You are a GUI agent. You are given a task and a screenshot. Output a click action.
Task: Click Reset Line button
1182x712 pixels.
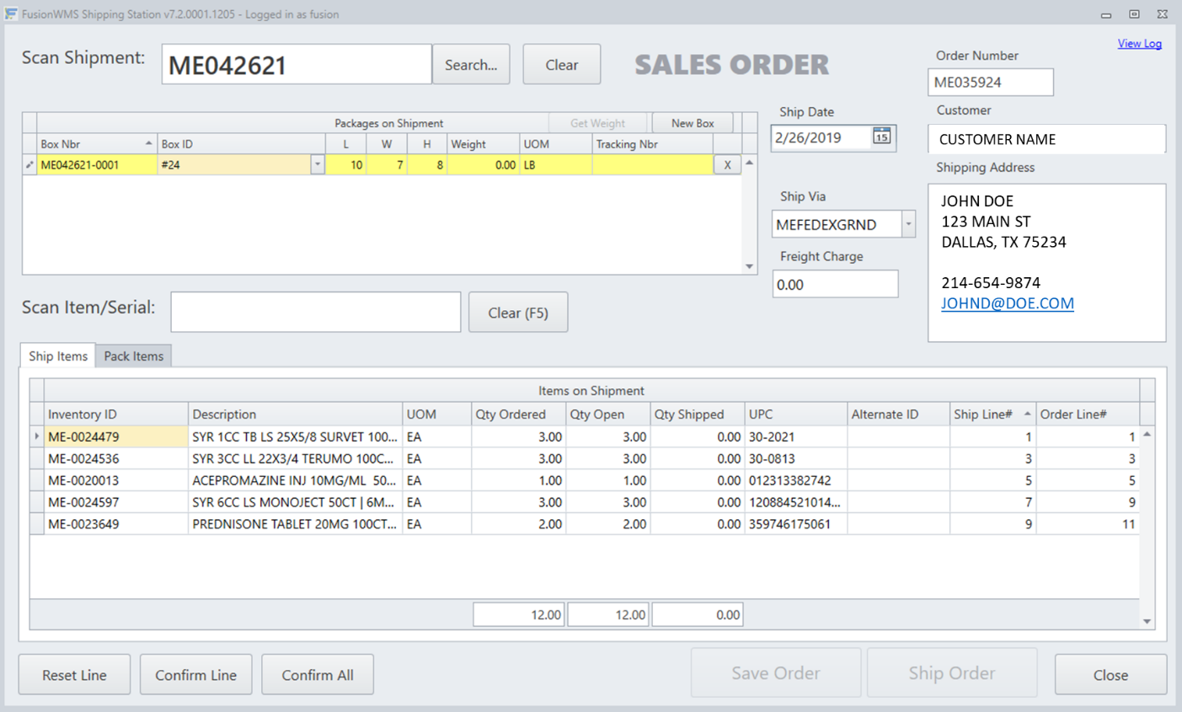(74, 675)
